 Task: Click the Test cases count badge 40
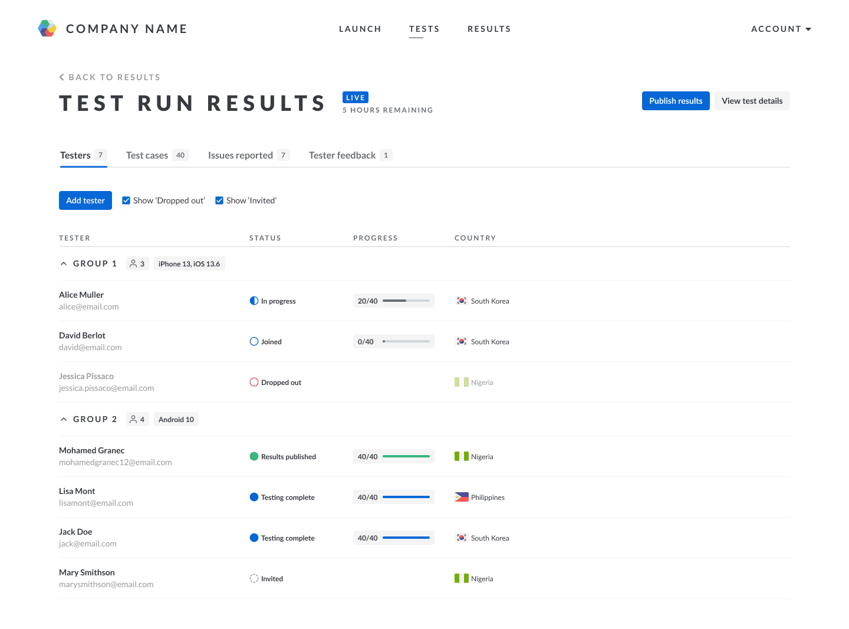[x=180, y=155]
